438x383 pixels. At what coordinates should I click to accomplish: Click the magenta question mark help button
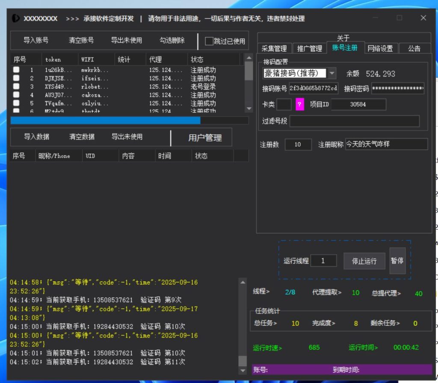300,104
